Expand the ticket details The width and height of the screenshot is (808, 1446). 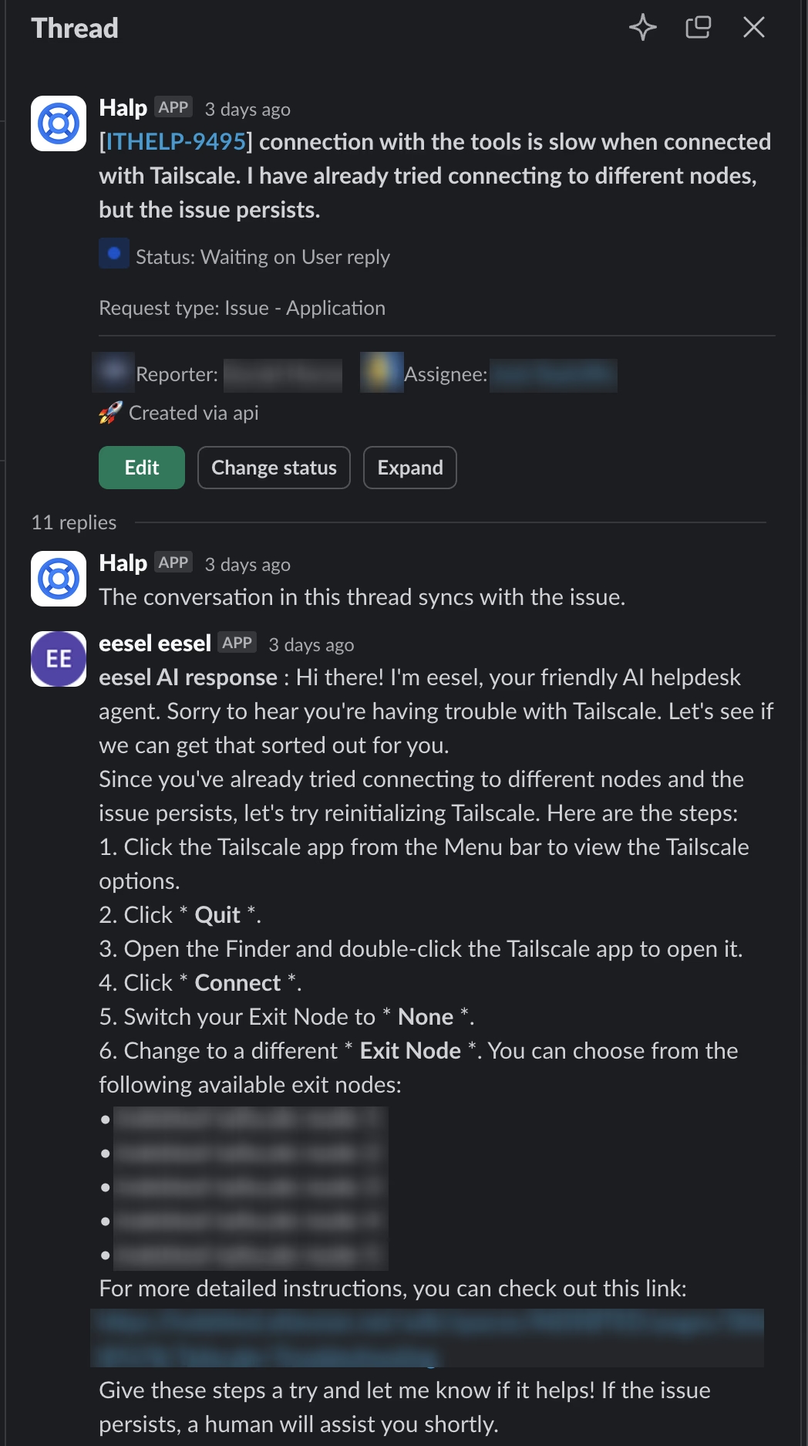[x=409, y=468]
